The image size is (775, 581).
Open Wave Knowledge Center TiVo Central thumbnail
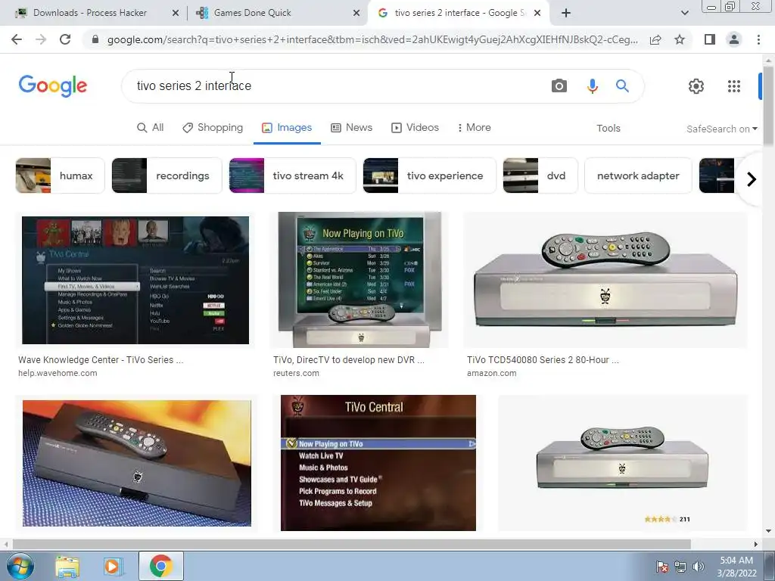coord(135,280)
